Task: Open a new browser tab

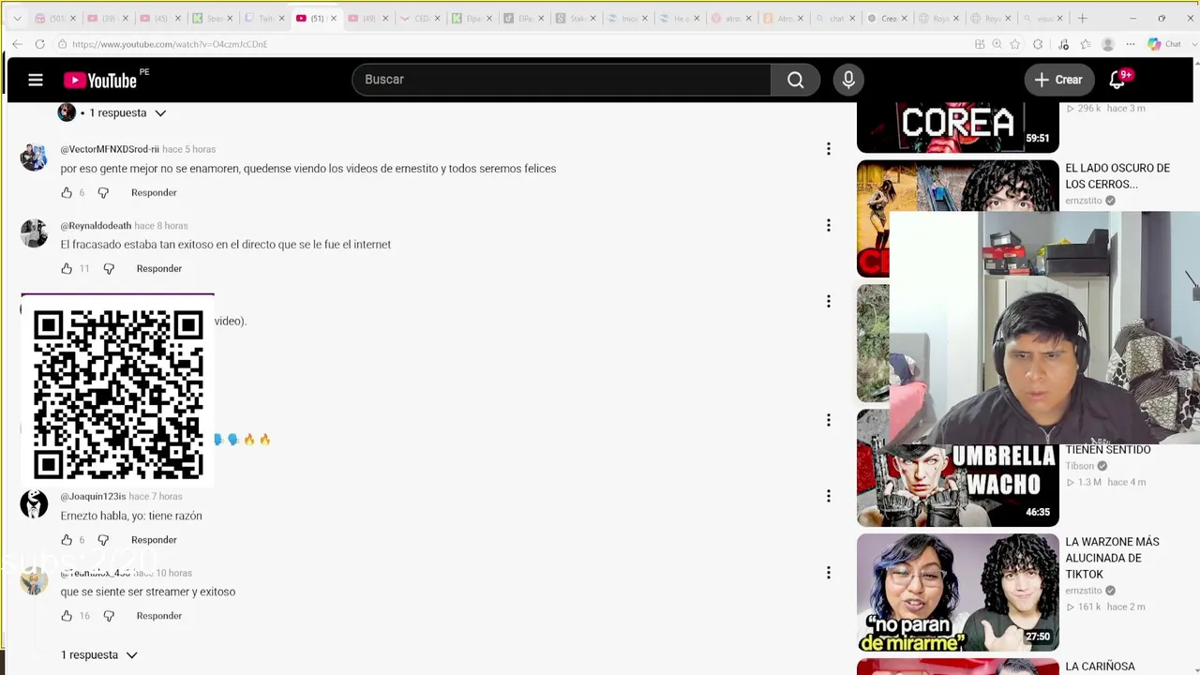Action: pyautogui.click(x=1082, y=18)
